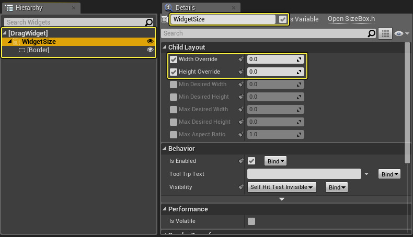Collapse the Child Layout section
The image size is (413, 237).
[x=164, y=48]
